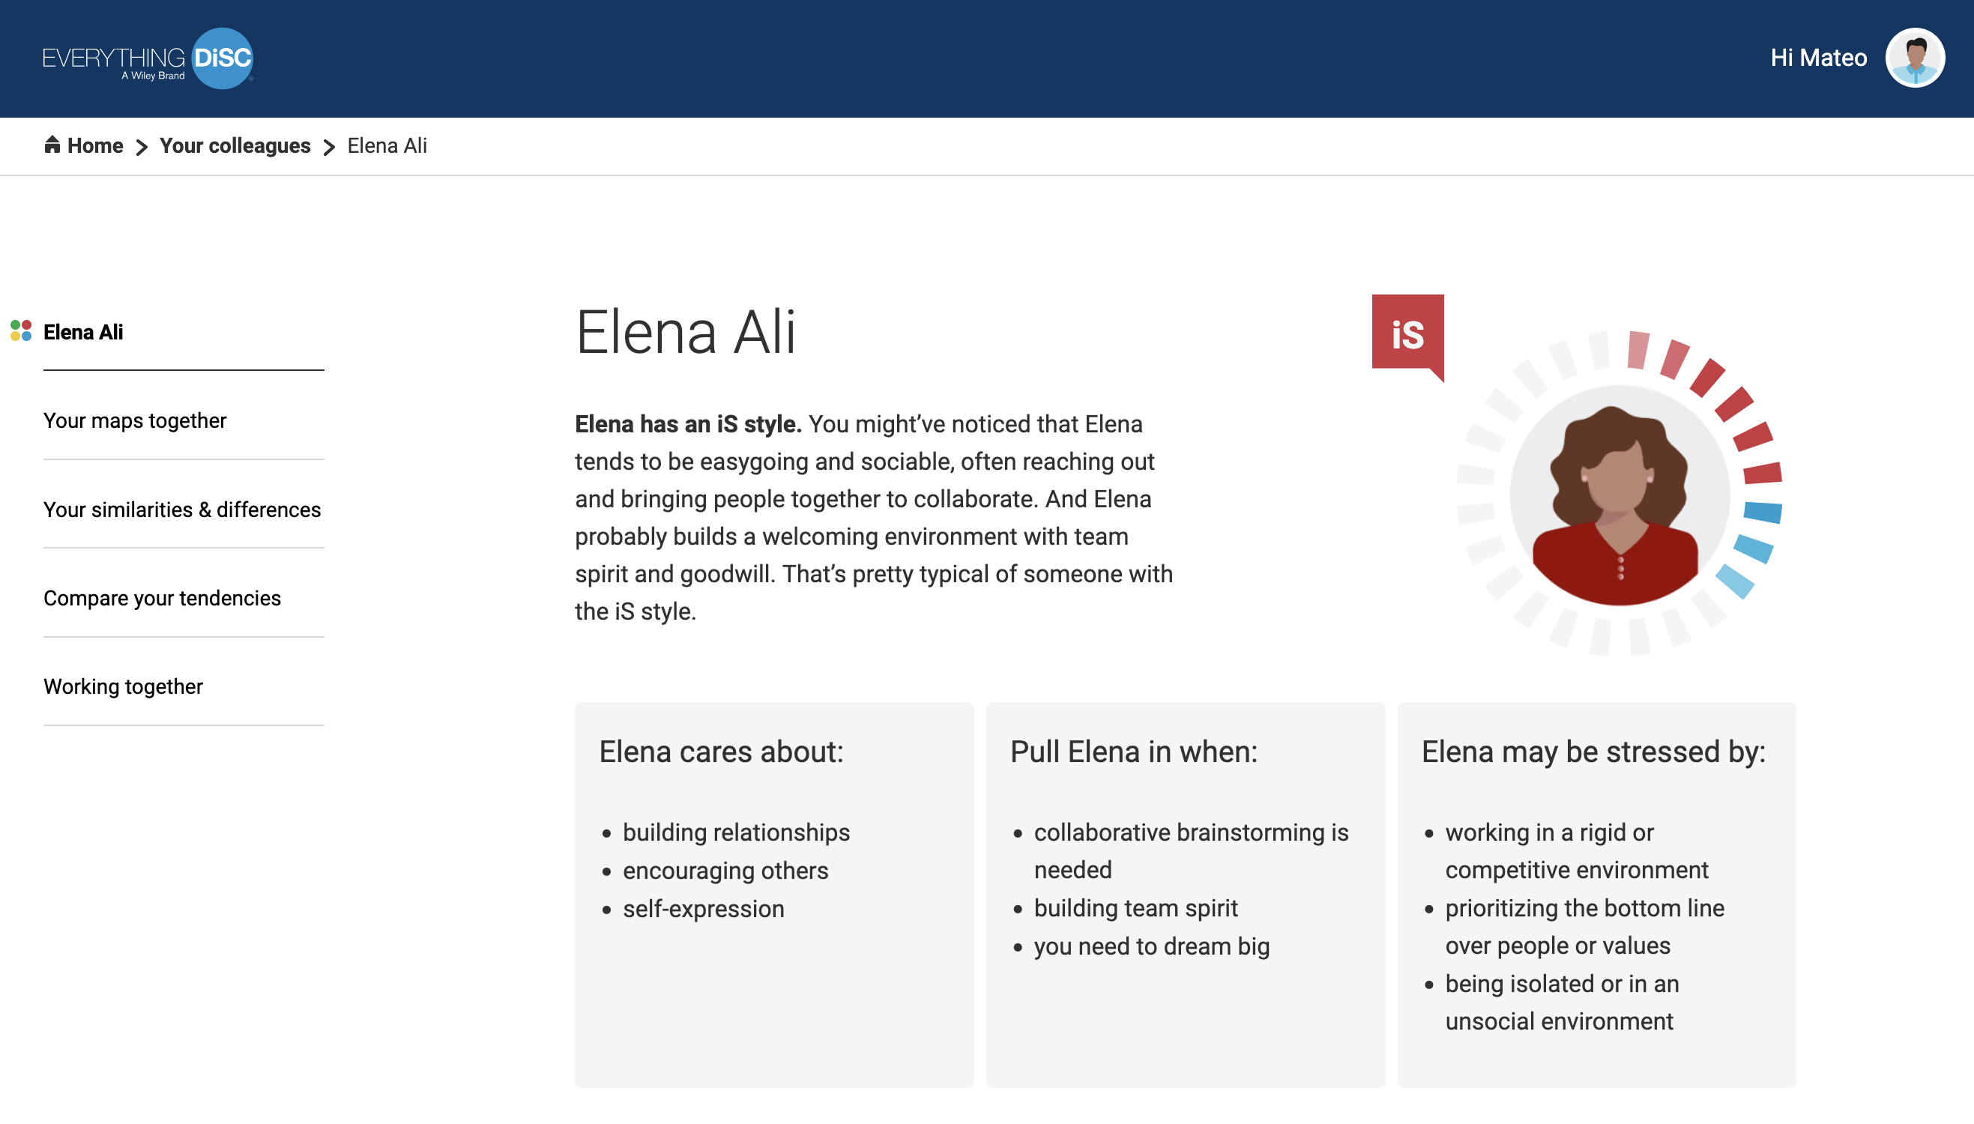Open Compare your tendencies section
1974x1124 pixels.
[x=162, y=598]
